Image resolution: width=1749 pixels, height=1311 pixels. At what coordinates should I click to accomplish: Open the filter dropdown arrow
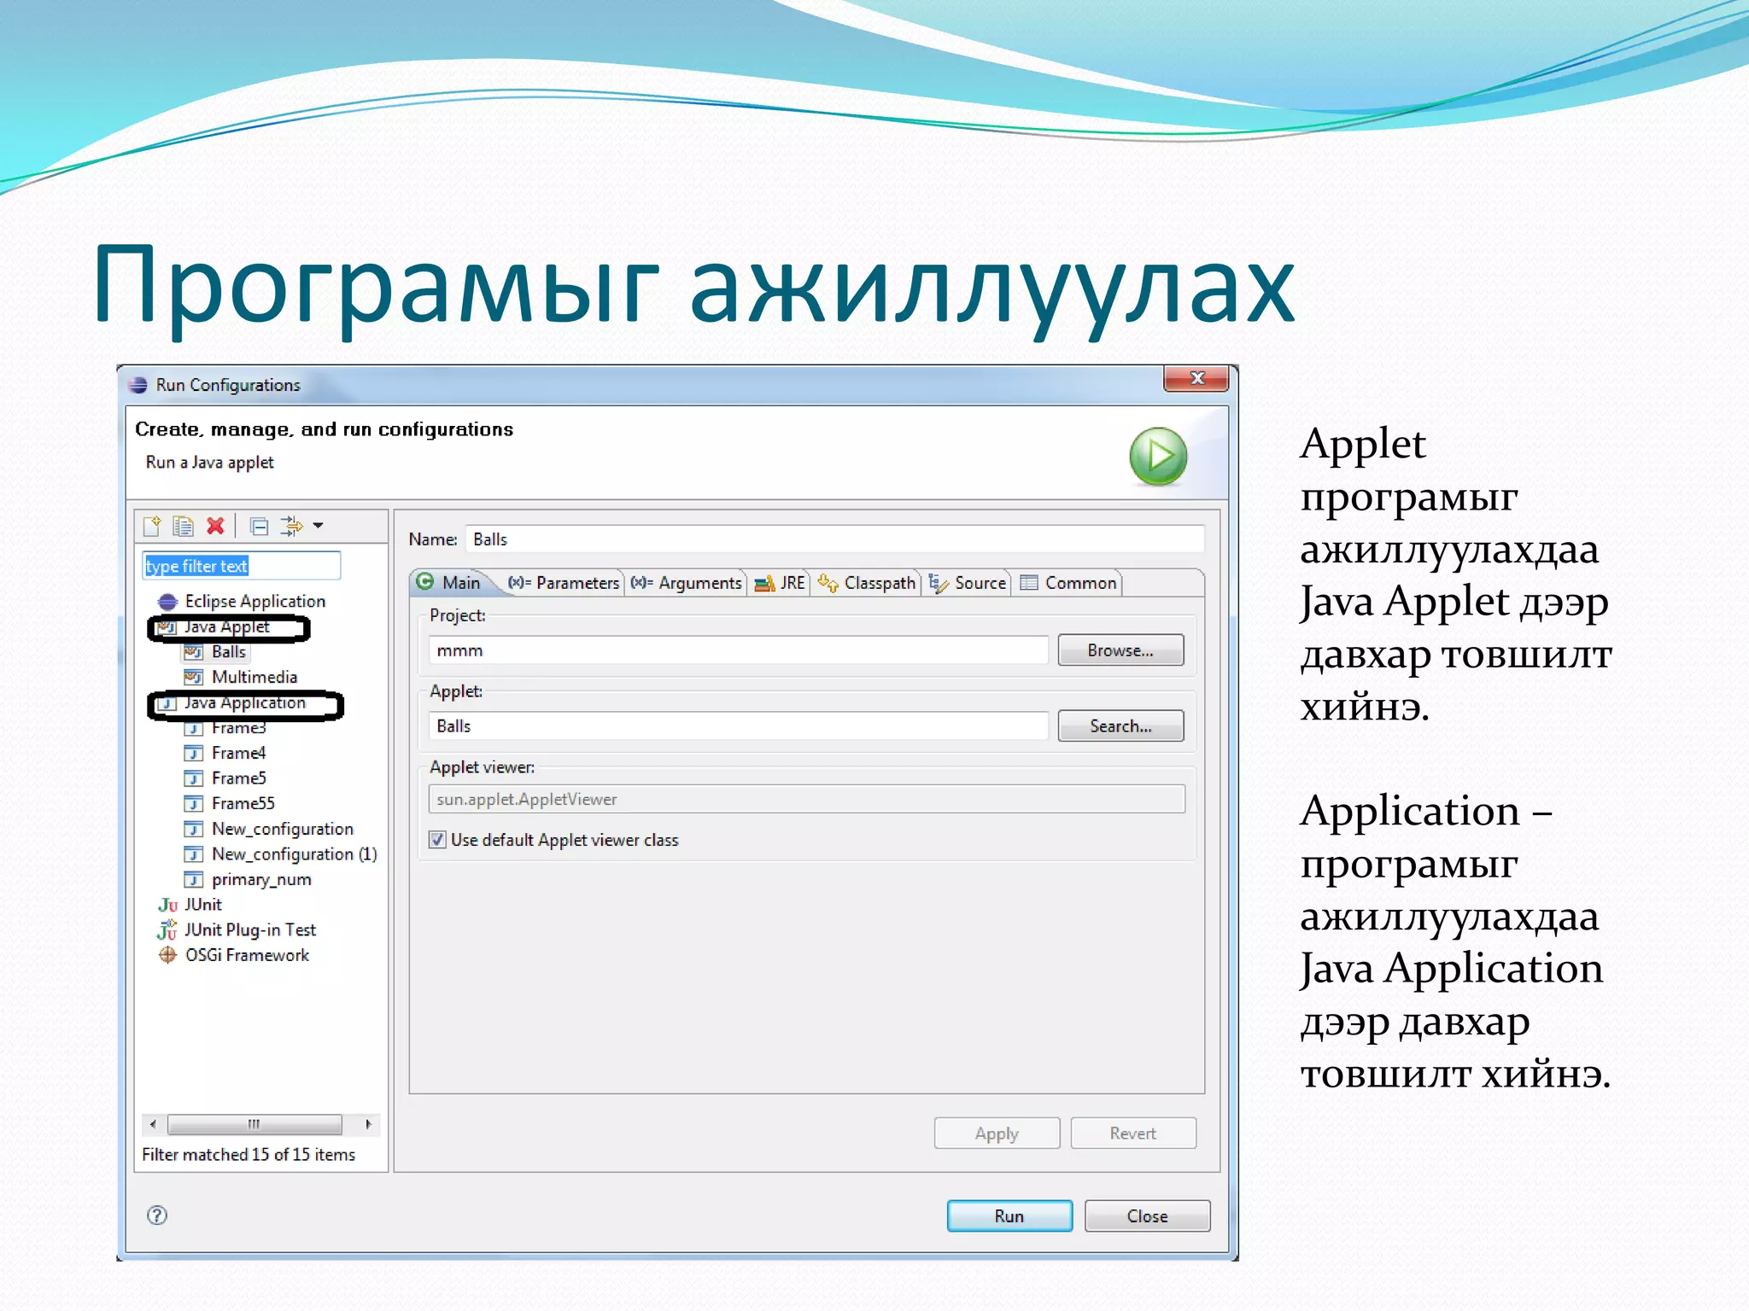pos(319,526)
